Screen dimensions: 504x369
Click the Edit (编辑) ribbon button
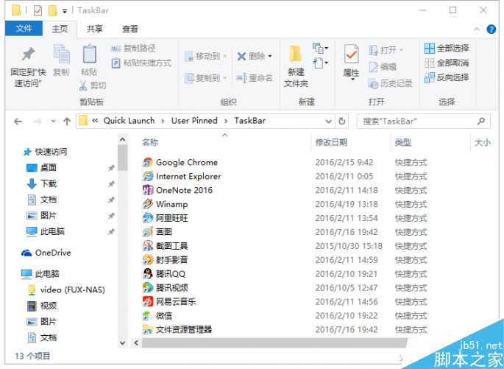383,66
